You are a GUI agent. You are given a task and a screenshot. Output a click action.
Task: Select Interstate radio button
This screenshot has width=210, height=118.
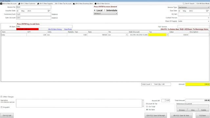[x=105, y=10]
